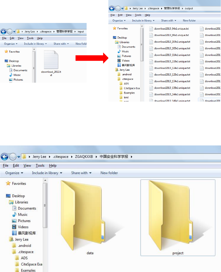Screen dimensions: 221x272
Task: Go back in the output folder window
Action: tap(112, 8)
